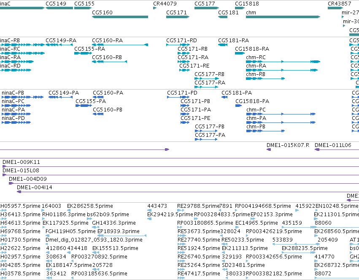
Task: Click protein CG5160-PB
Action: click(x=98, y=114)
